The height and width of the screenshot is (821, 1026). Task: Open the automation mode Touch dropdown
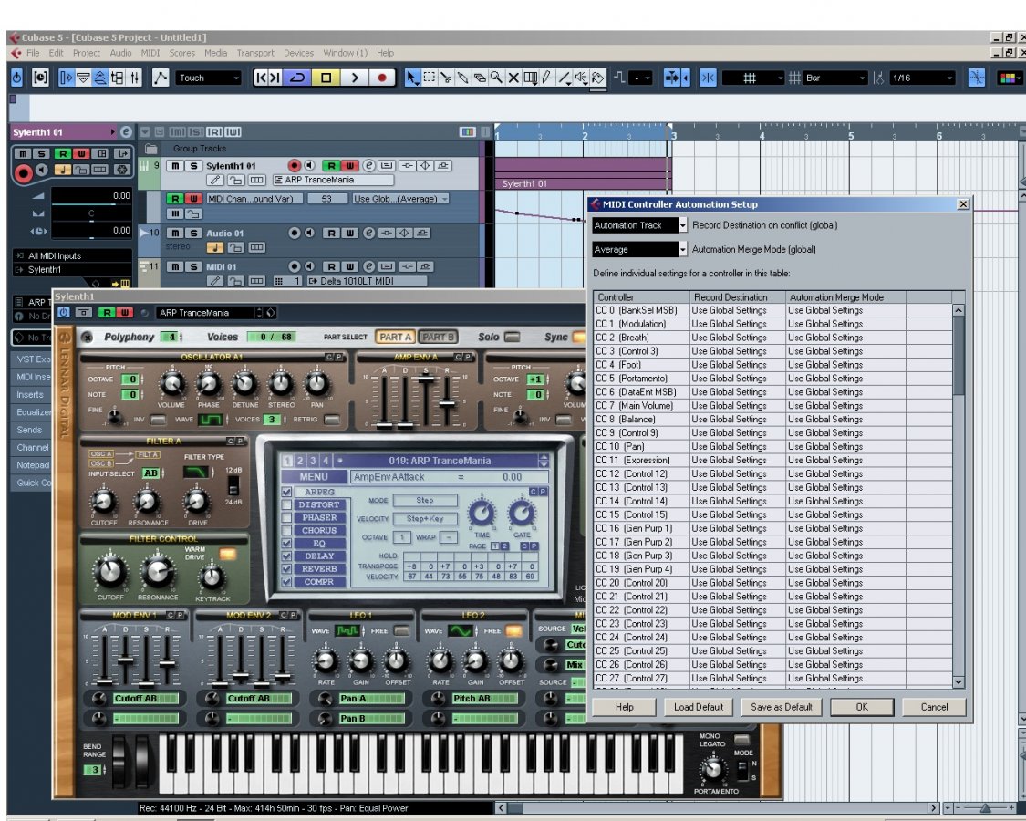208,78
